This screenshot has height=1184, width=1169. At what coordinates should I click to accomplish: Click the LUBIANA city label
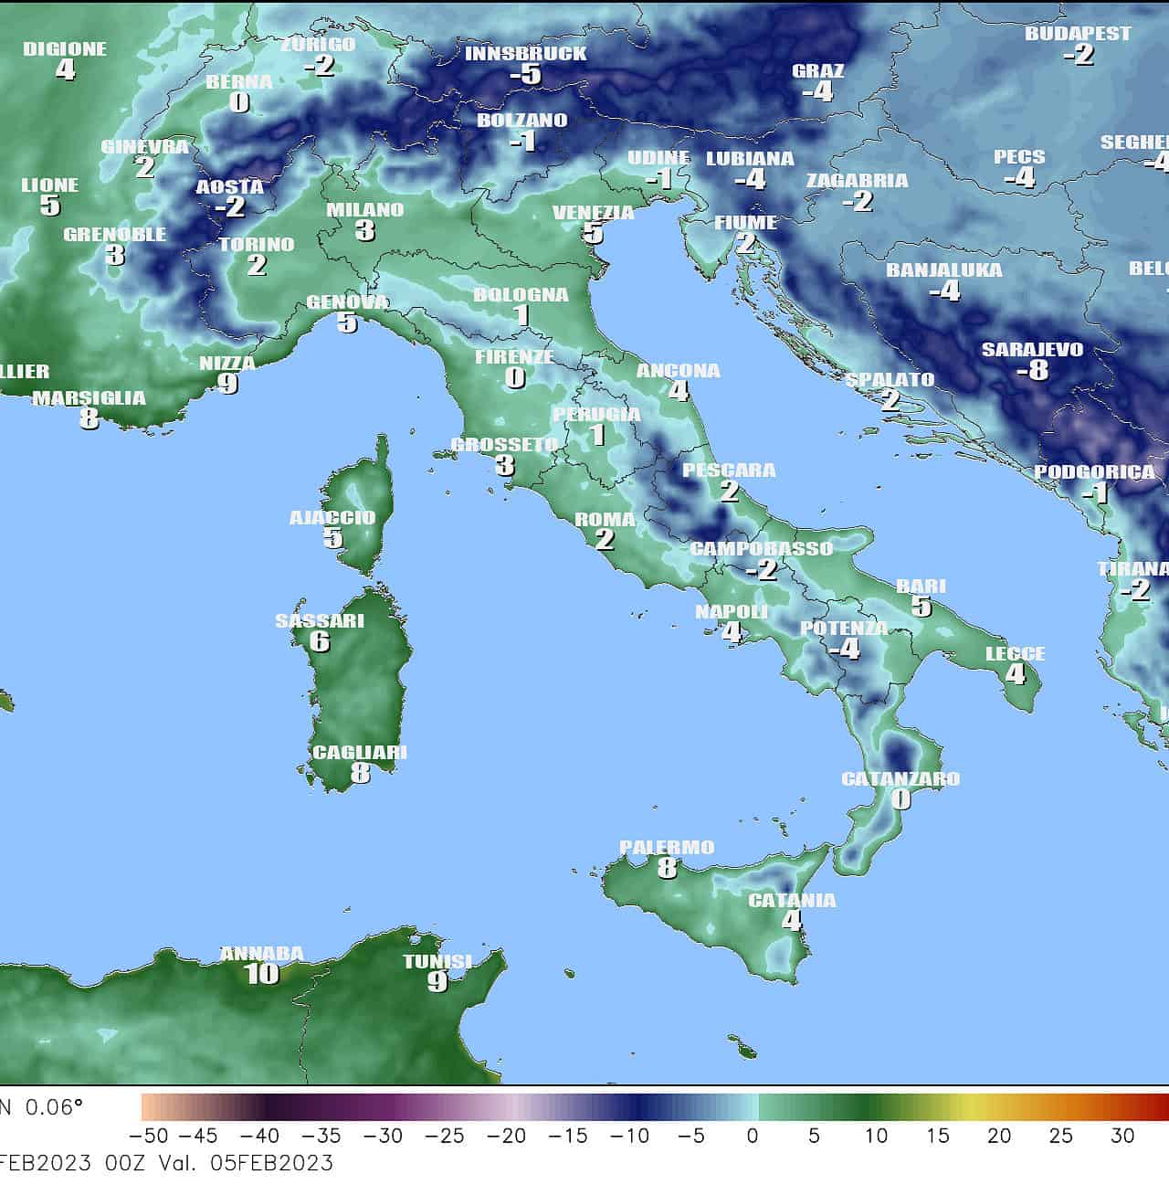751,158
